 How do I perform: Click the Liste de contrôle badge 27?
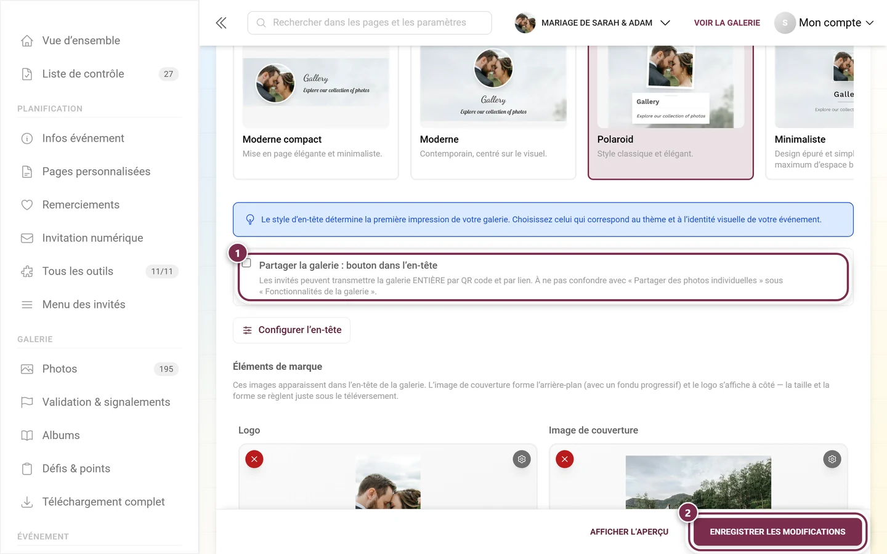point(169,74)
